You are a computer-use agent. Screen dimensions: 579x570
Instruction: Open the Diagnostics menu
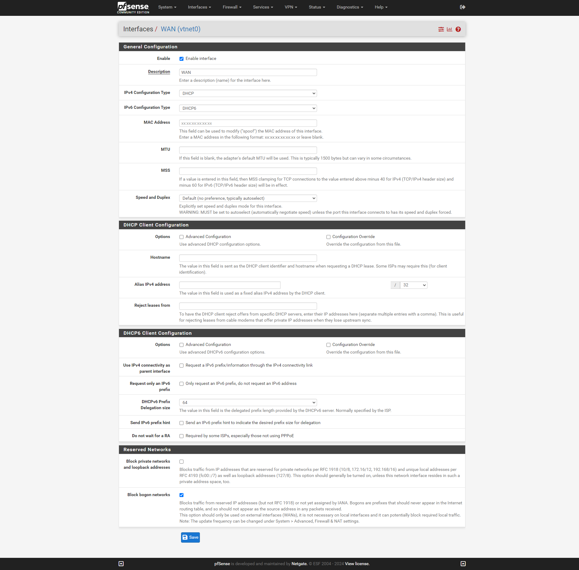(x=350, y=7)
